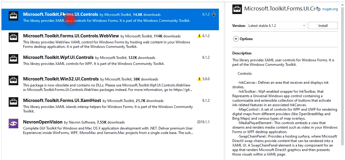Click the purple NevronOpenVision eye icon
This screenshot has width=345, height=160.
tap(13, 124)
